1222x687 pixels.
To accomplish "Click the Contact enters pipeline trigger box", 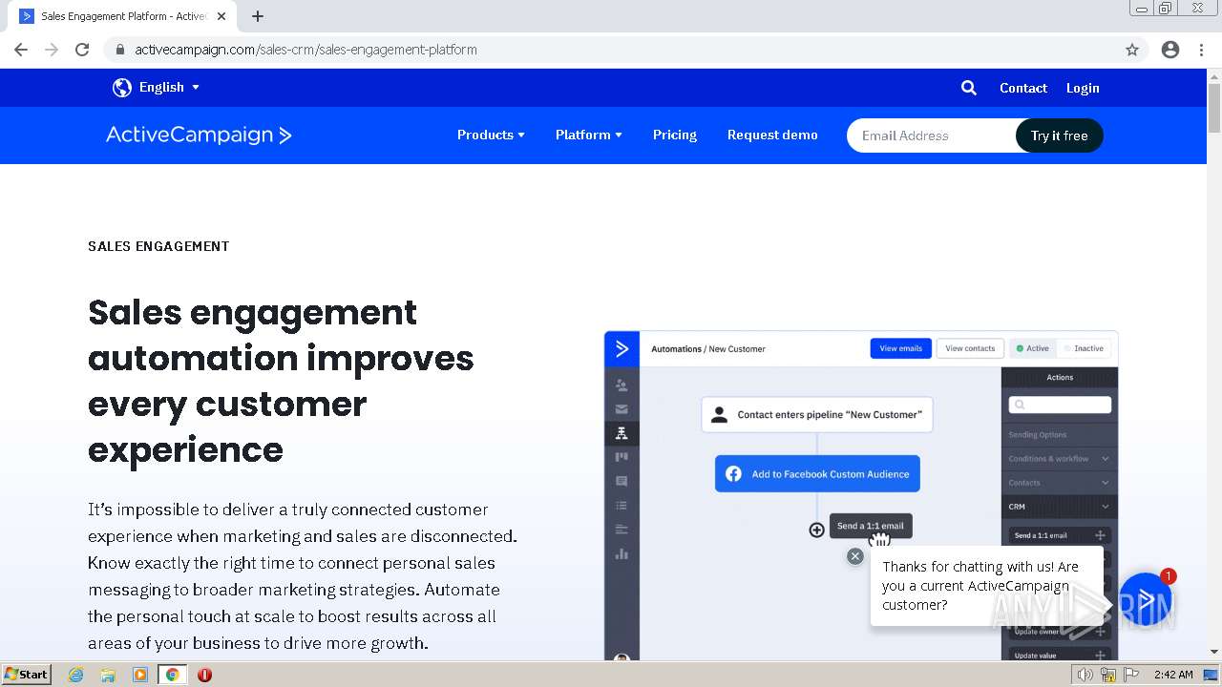I will (x=817, y=415).
